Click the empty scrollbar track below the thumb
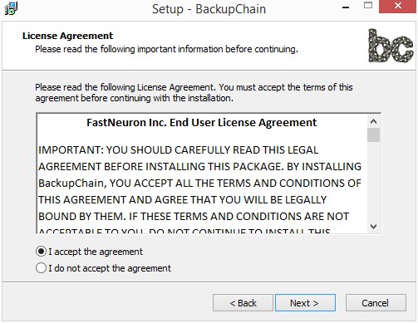This screenshot has width=418, height=323. [373, 181]
